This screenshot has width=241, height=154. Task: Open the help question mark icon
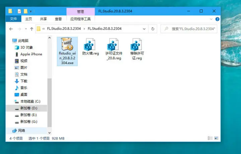(217, 19)
